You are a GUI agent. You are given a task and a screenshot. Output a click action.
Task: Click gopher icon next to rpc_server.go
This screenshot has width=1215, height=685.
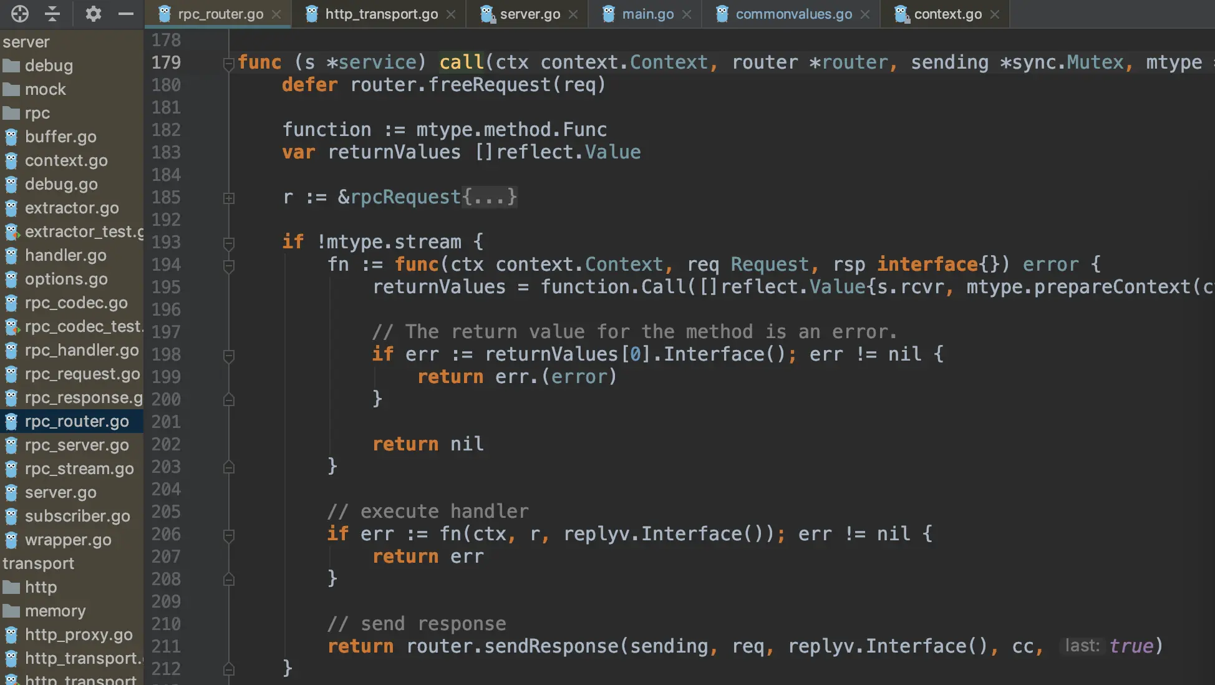point(11,445)
